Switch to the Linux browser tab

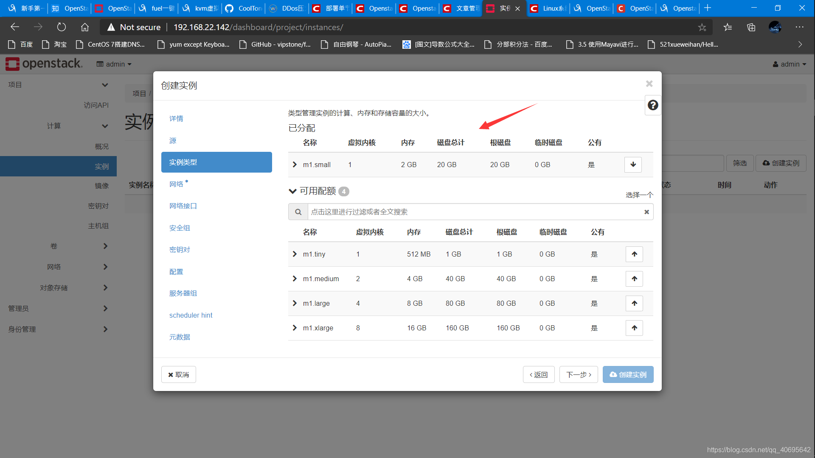548,8
